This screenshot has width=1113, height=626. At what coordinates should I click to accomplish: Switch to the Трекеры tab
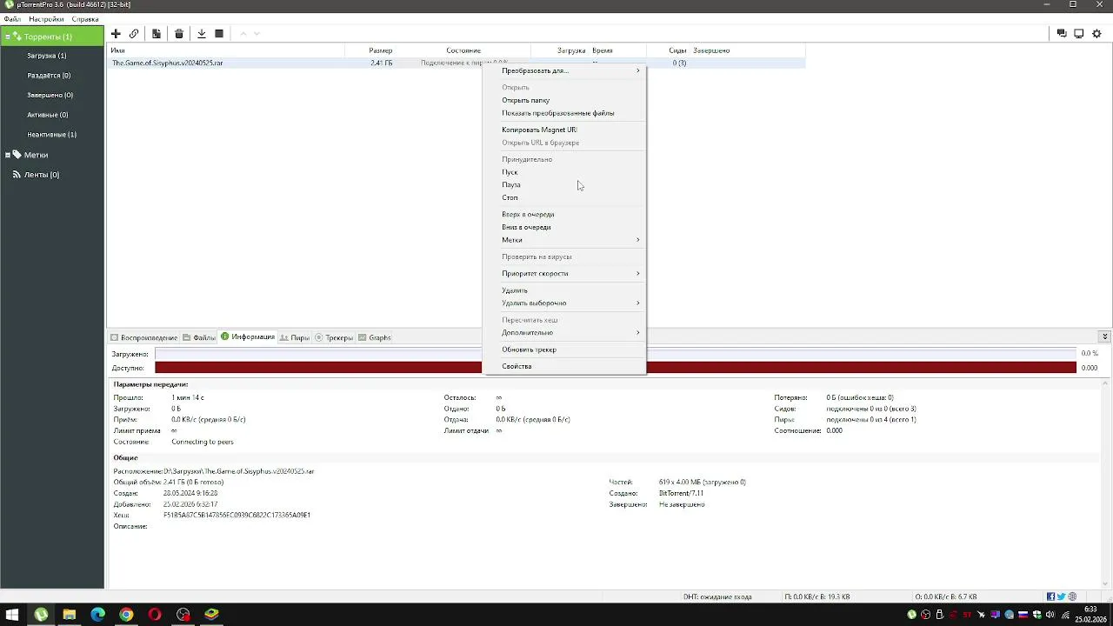tap(334, 337)
